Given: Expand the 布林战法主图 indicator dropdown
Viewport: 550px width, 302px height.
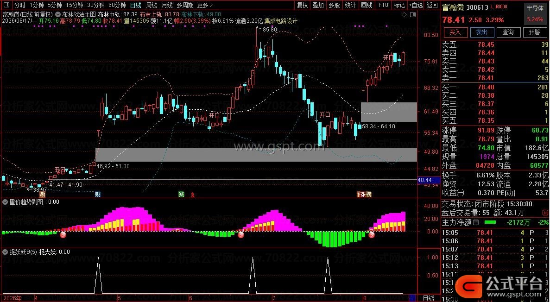Looking at the screenshot, I should pyautogui.click(x=57, y=14).
